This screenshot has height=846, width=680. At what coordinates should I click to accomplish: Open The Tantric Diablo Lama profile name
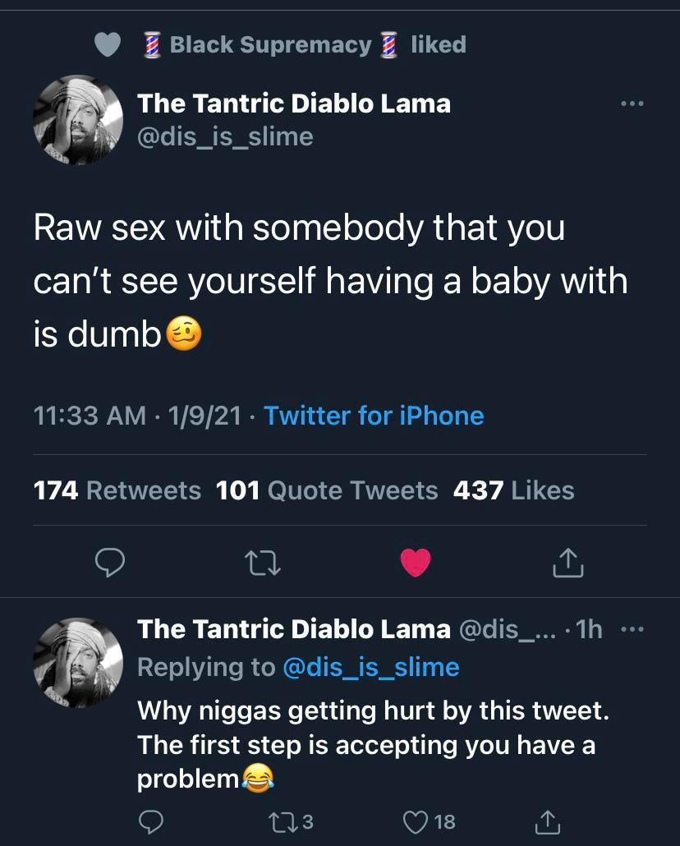point(294,103)
